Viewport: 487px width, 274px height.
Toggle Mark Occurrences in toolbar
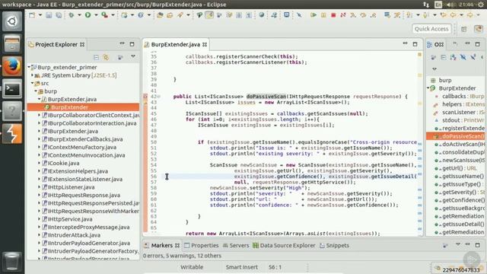[209, 15]
